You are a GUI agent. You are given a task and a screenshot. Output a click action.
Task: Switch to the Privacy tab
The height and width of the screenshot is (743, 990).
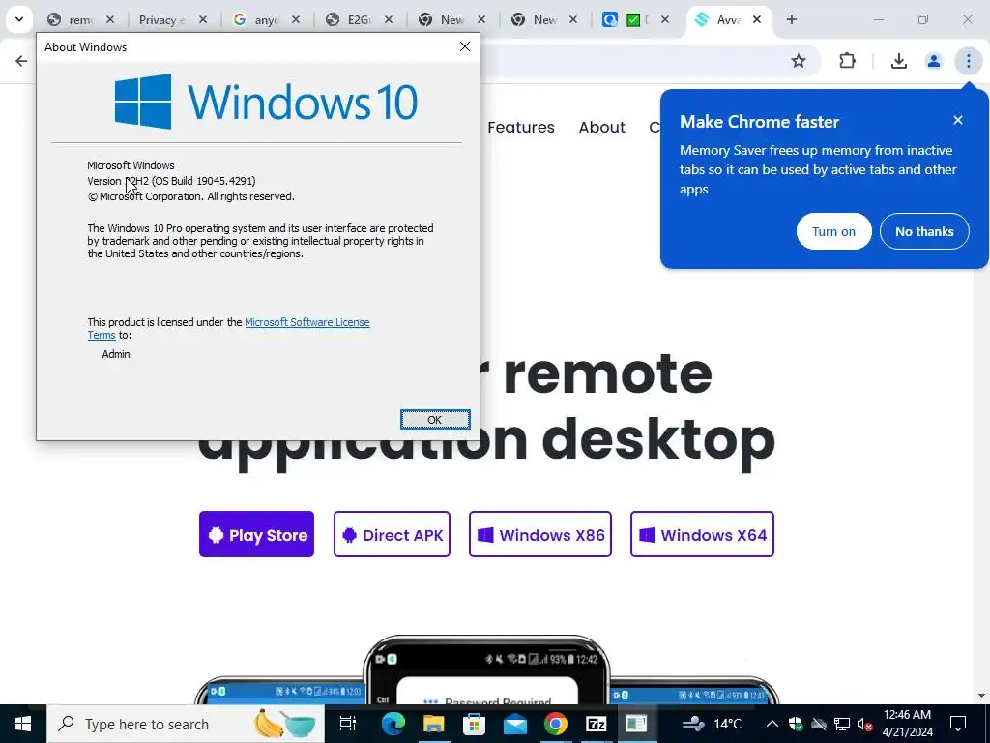click(x=161, y=20)
